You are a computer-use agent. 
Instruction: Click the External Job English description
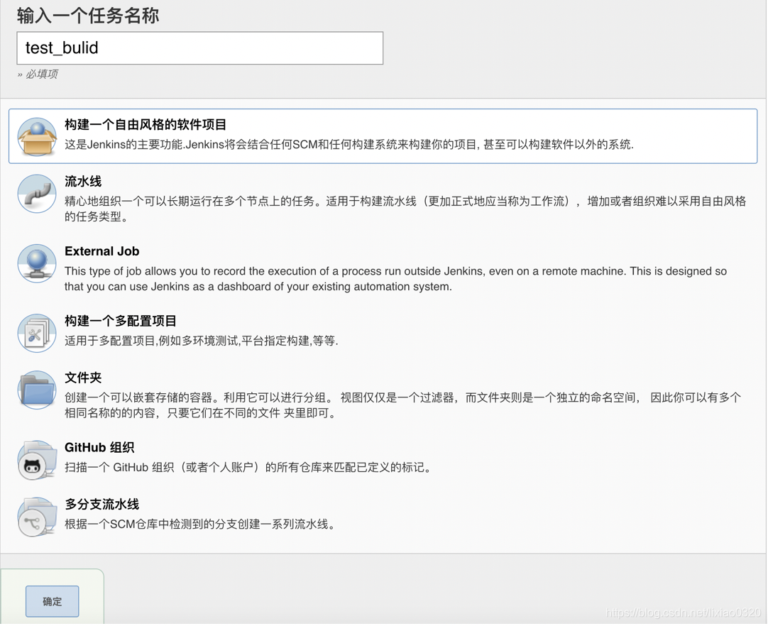(x=396, y=279)
